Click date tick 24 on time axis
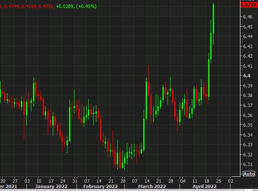Screen dimensions: 258x191 click(x=63, y=181)
